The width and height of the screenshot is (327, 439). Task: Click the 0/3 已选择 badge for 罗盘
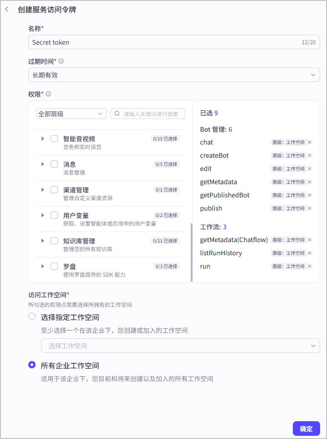[166, 266]
